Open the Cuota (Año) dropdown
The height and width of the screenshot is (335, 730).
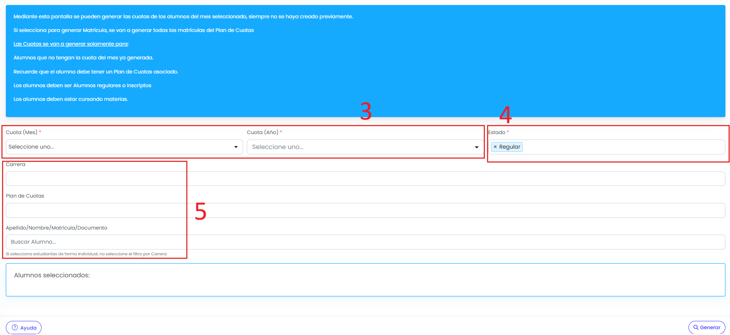[365, 147]
